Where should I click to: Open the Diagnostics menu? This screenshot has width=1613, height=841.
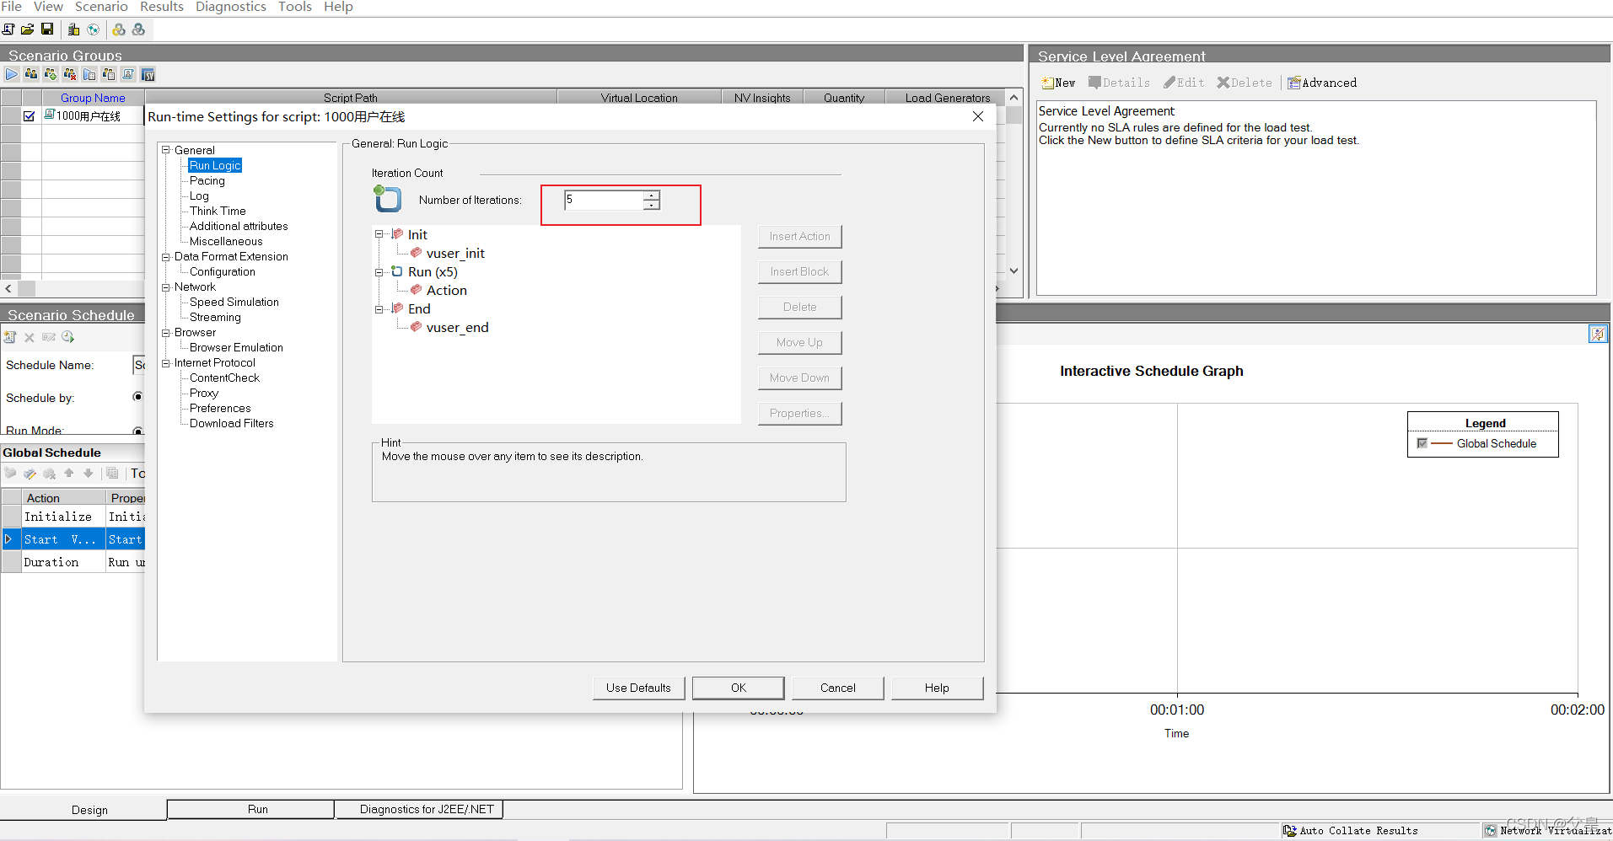tap(231, 7)
